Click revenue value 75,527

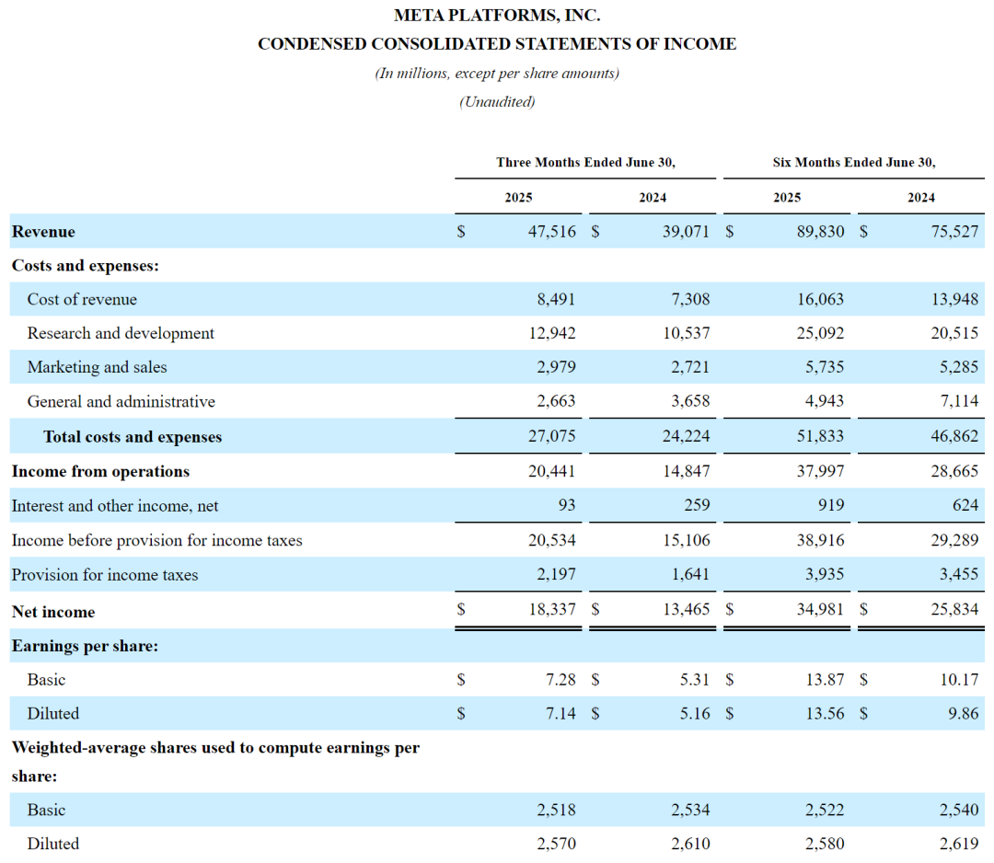(x=954, y=232)
